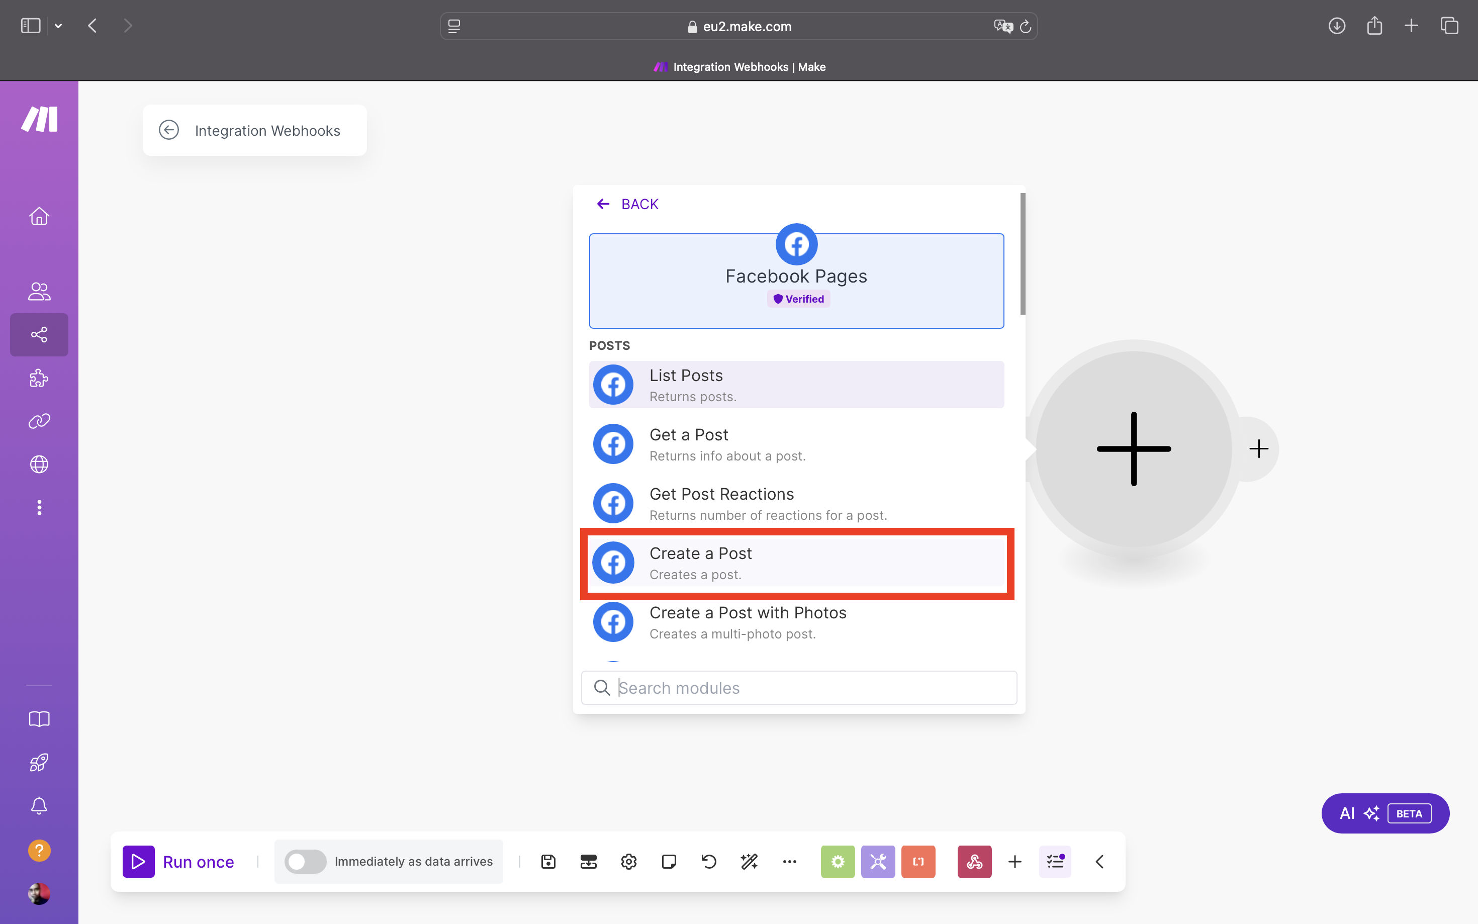Open the purple Tools wrench icon
This screenshot has height=924, width=1478.
[x=878, y=862]
